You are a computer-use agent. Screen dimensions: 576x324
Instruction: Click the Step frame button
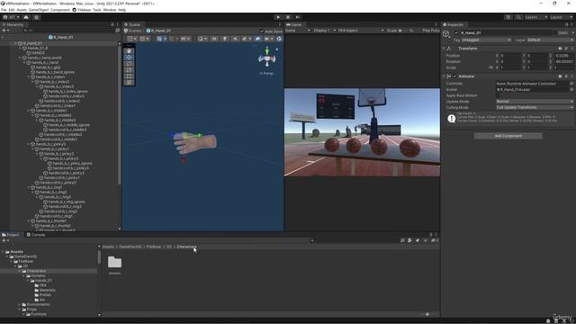coord(298,17)
